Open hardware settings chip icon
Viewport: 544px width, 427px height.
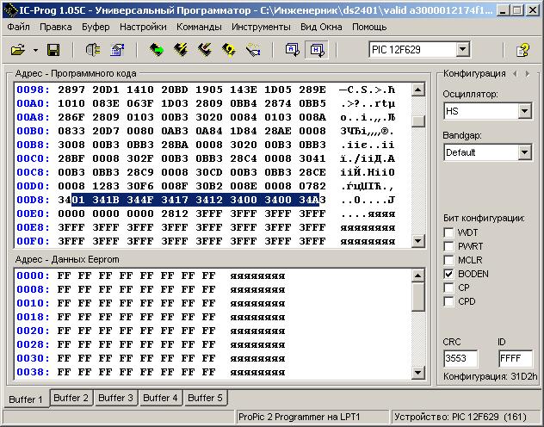pyautogui.click(x=93, y=50)
